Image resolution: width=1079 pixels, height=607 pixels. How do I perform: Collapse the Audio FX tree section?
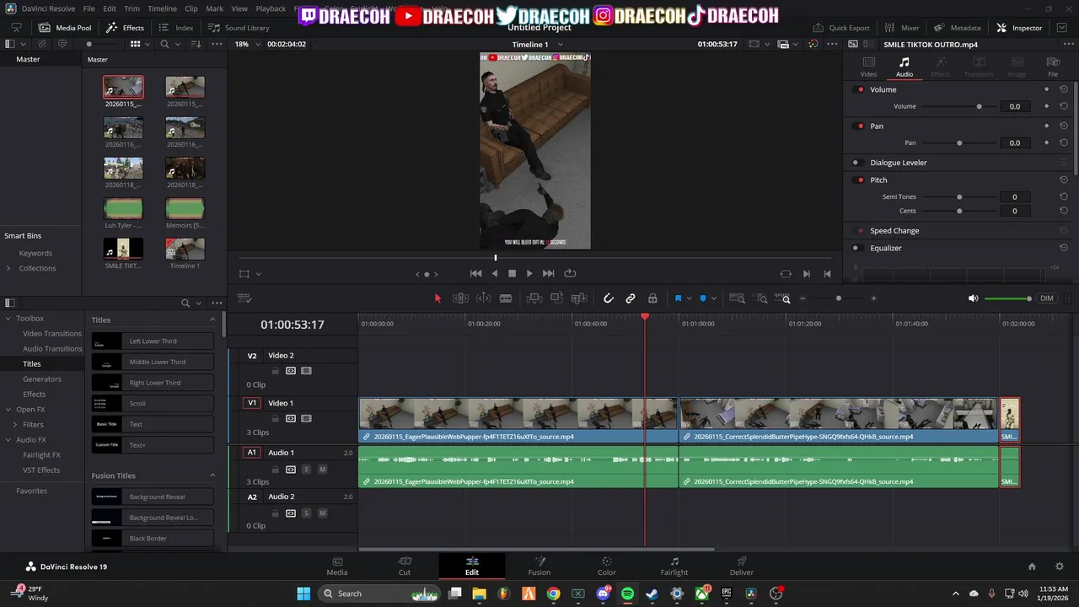[x=8, y=440]
